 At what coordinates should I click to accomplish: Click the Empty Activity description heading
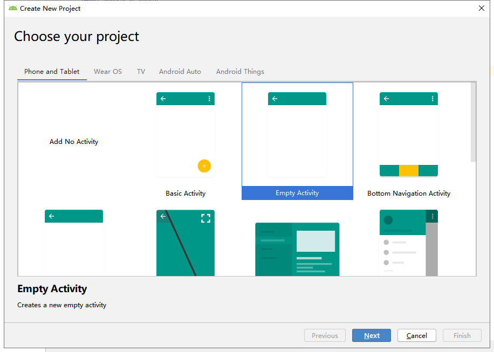tap(52, 289)
